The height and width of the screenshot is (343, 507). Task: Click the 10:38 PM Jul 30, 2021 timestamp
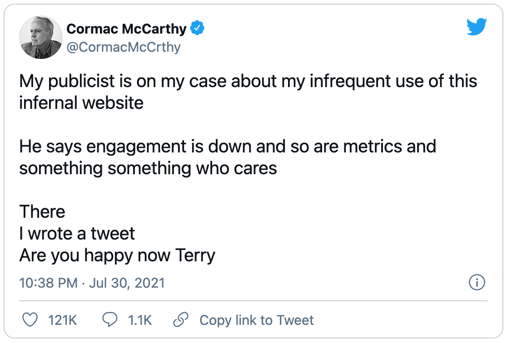click(92, 283)
